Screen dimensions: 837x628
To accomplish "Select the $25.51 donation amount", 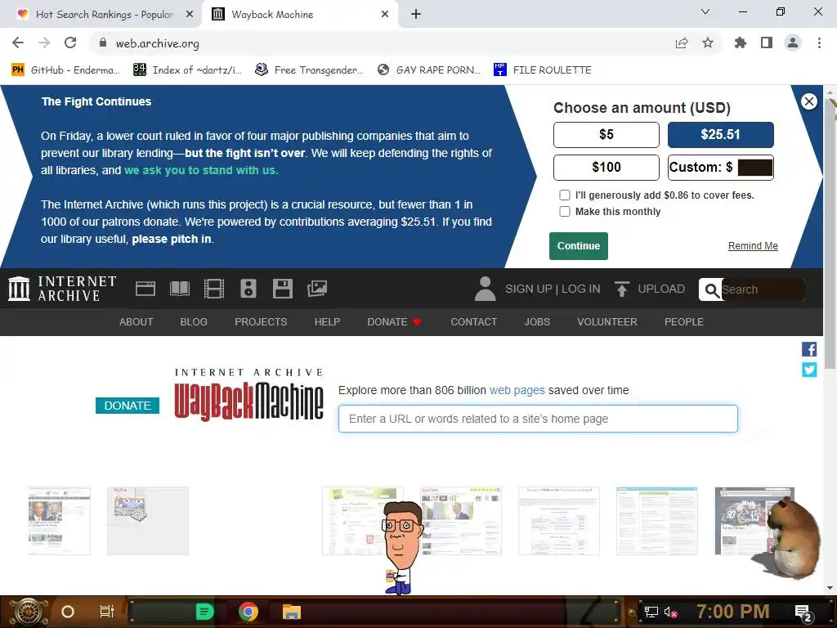I will point(721,135).
